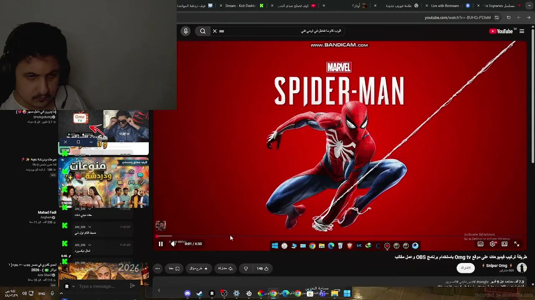Close the Stream - Kick Dashboard tab
Viewport: 535px width, 300px height.
(x=221, y=6)
